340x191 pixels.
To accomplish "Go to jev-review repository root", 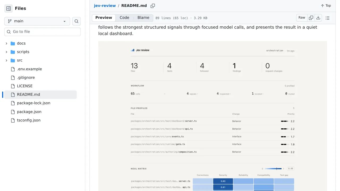I will coord(105,6).
